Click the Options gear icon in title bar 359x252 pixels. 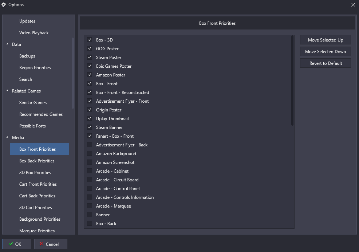coord(4,5)
